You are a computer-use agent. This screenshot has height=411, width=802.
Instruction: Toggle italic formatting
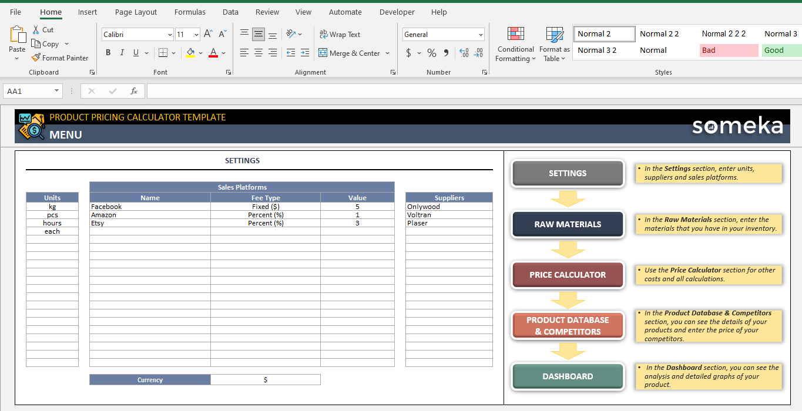[122, 52]
